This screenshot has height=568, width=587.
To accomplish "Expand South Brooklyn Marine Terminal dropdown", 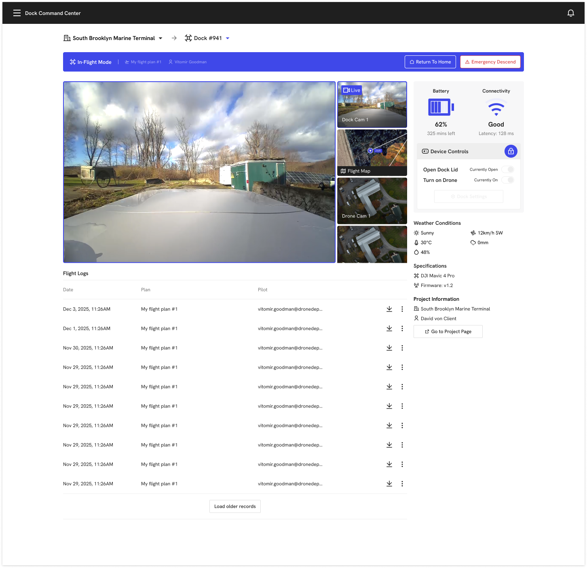I will click(160, 38).
